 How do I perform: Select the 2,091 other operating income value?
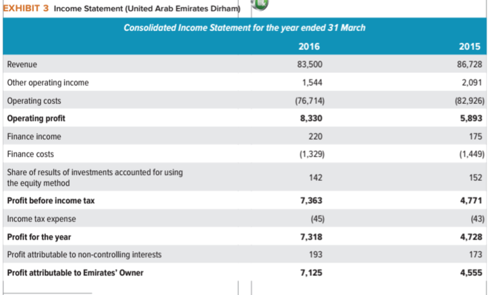coord(472,82)
